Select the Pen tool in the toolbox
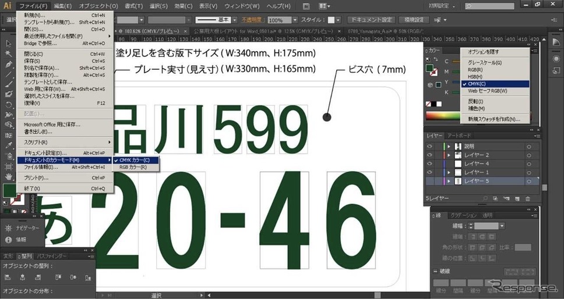This screenshot has width=564, height=299. pyautogui.click(x=8, y=65)
